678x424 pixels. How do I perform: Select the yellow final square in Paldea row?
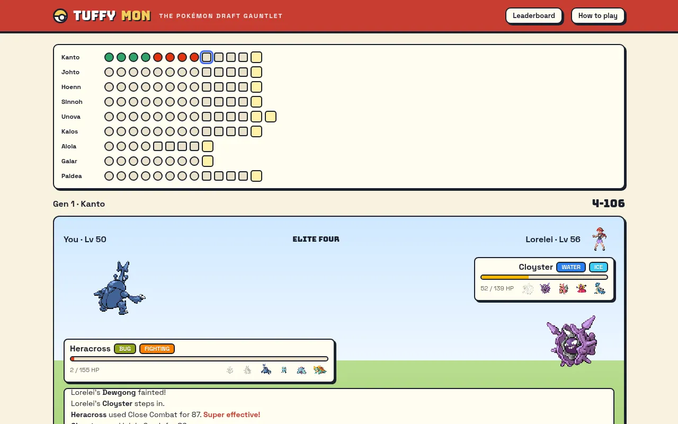256,176
